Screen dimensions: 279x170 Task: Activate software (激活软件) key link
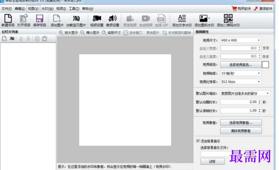[263, 8]
